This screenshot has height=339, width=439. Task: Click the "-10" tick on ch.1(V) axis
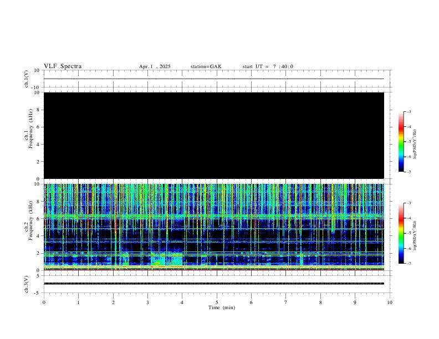tap(37, 88)
